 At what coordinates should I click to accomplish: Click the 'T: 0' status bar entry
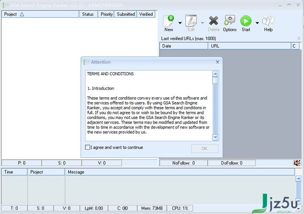(x=14, y=208)
